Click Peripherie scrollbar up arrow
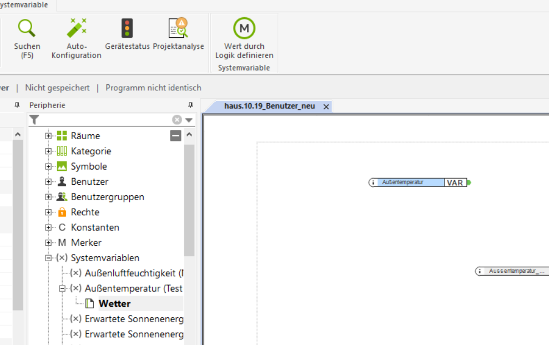The image size is (549, 345). point(189,134)
